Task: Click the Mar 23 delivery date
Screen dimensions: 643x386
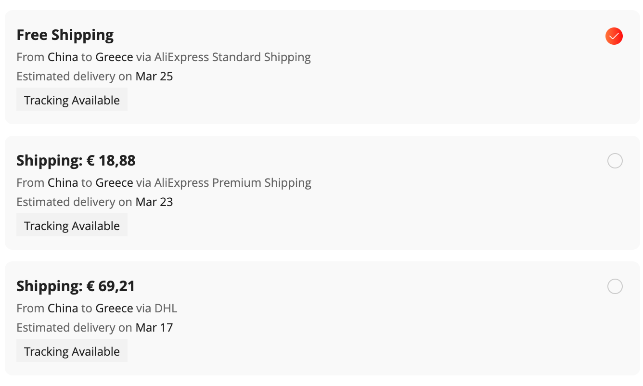Action: 154,202
